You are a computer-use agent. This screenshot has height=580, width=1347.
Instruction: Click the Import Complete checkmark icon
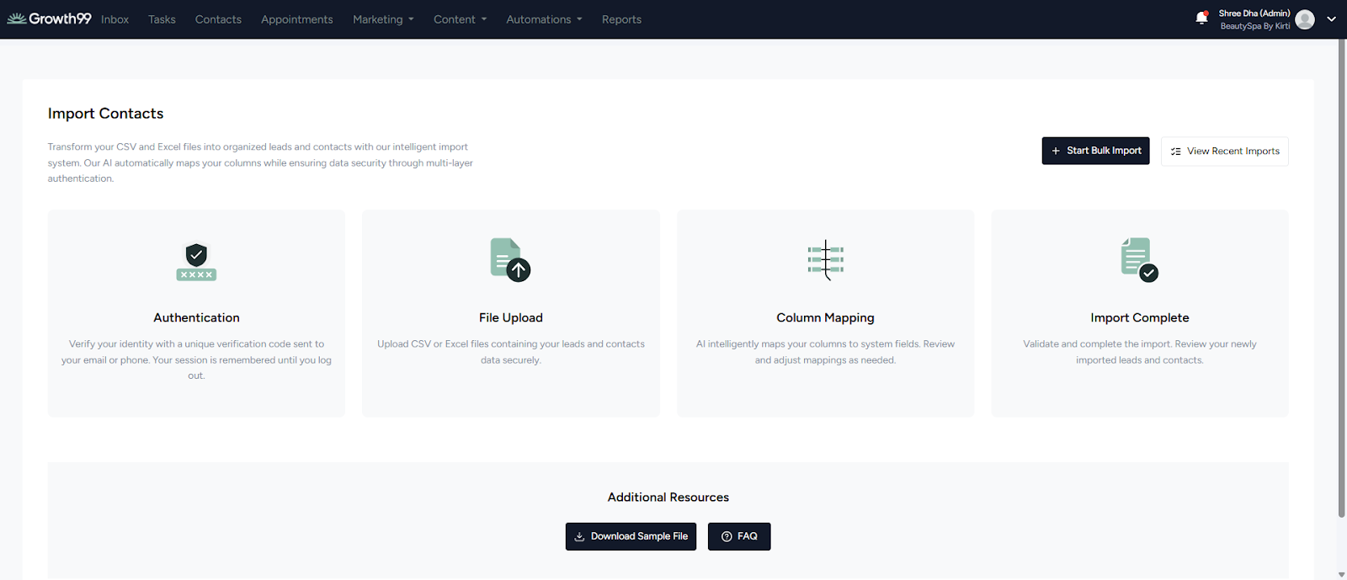click(1139, 259)
